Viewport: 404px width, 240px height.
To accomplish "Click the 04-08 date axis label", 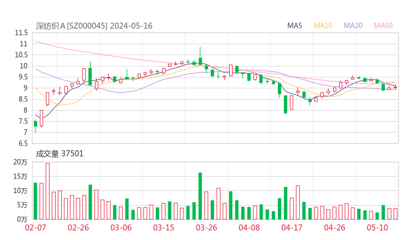I will [249, 227].
